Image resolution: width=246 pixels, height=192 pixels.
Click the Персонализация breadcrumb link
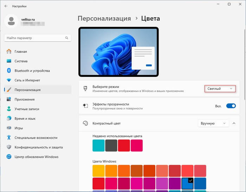[x=104, y=18]
